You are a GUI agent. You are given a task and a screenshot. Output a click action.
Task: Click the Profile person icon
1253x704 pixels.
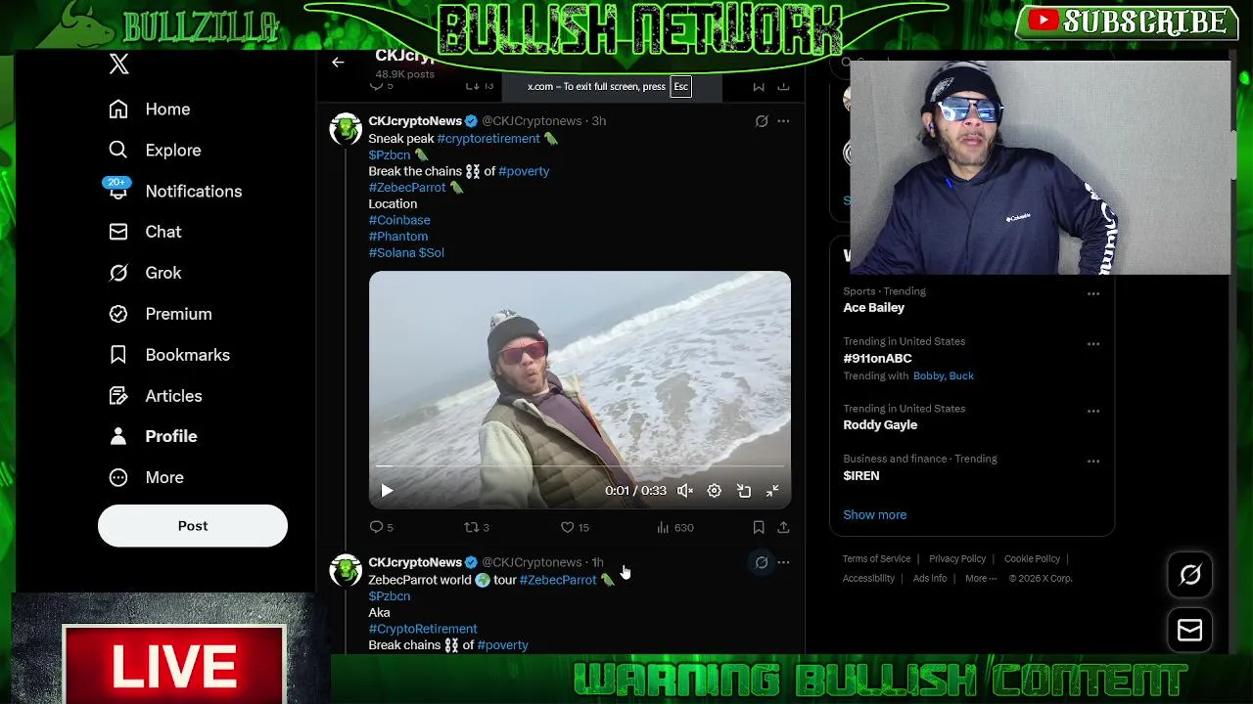pos(118,436)
